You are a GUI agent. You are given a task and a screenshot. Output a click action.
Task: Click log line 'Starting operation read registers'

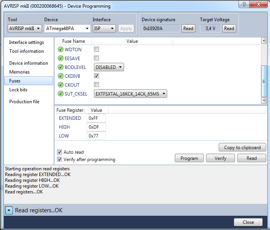pyautogui.click(x=37, y=169)
